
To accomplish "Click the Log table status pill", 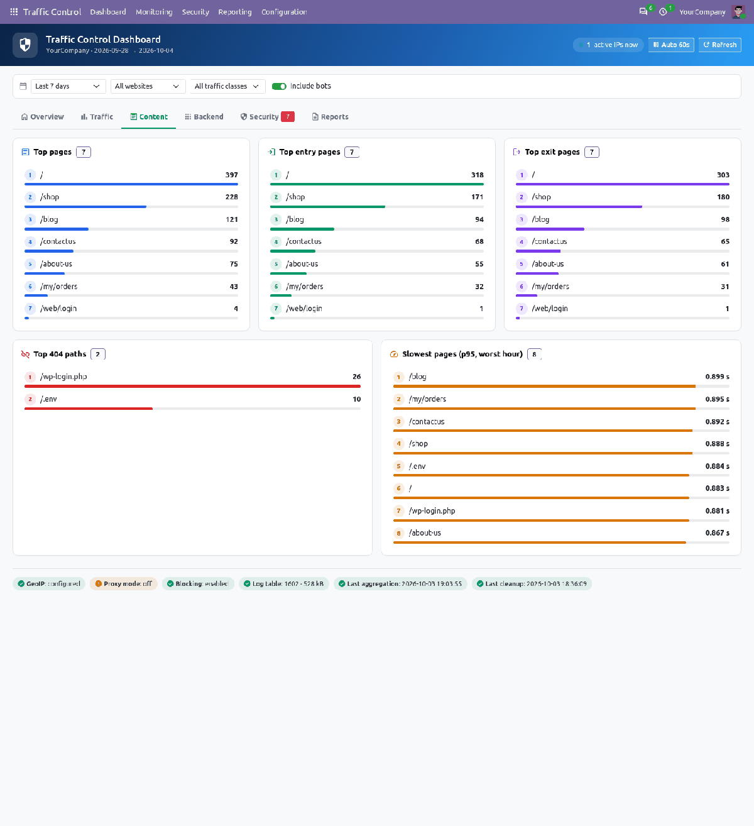I will pyautogui.click(x=284, y=584).
